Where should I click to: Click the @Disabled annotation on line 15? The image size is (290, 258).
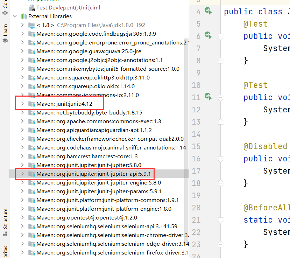click(x=265, y=146)
